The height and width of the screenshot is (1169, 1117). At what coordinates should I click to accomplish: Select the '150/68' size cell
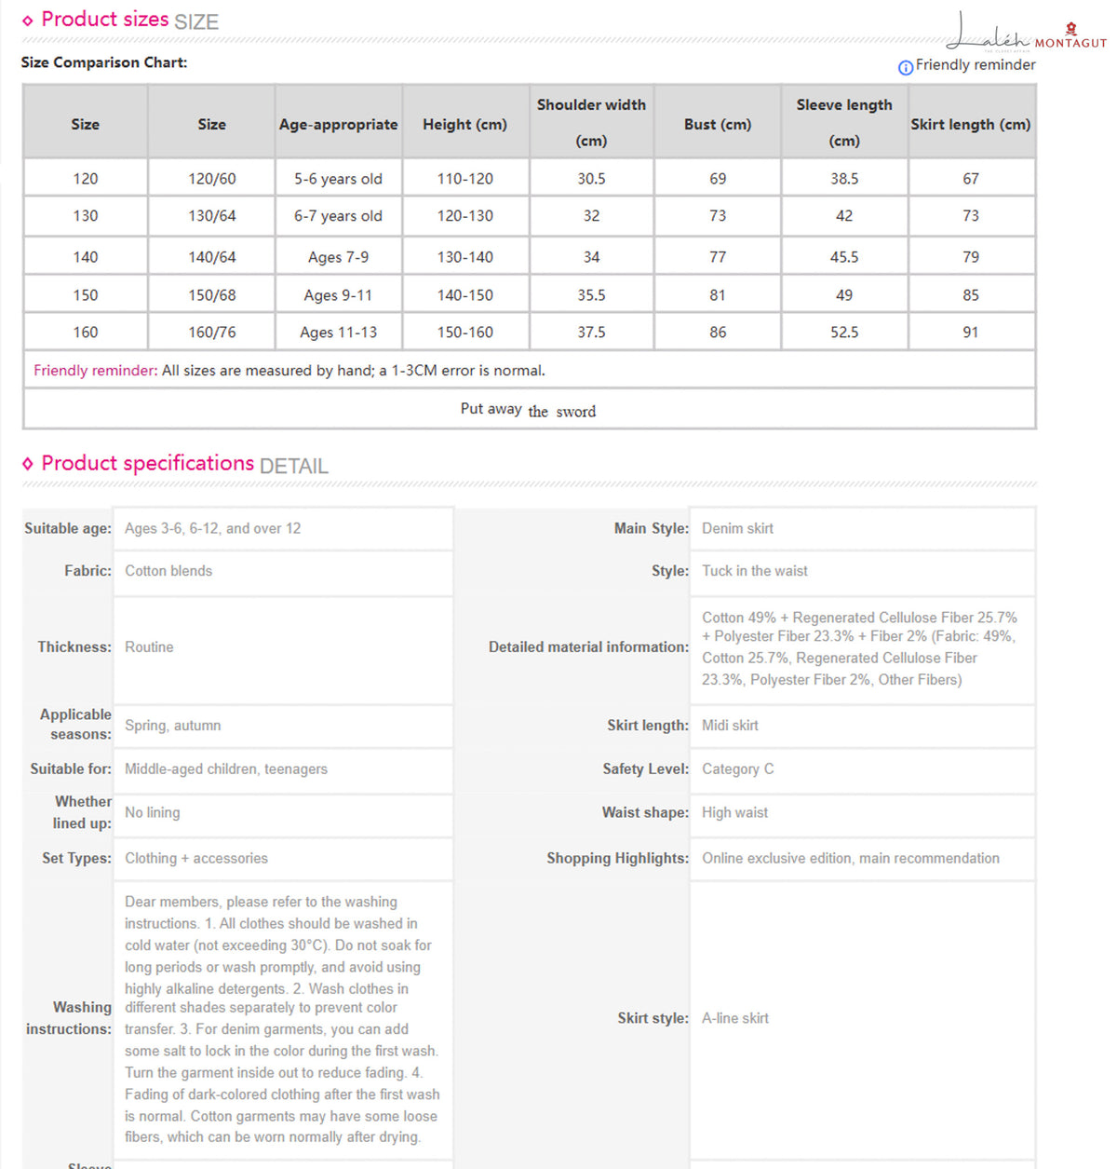(212, 294)
